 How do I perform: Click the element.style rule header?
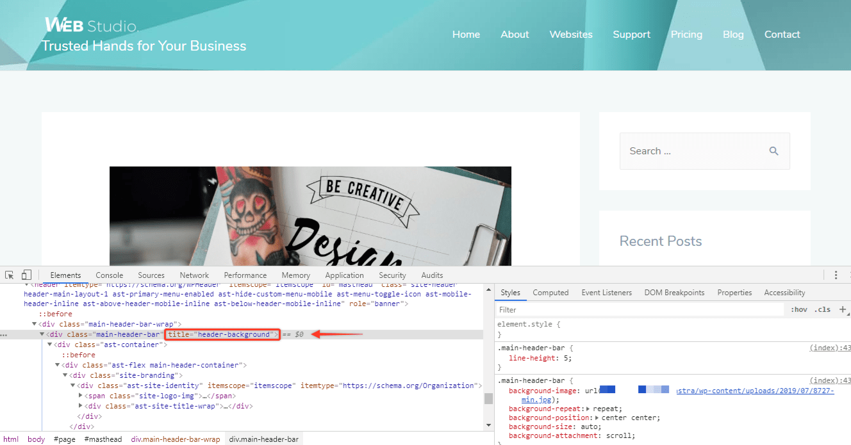coord(529,325)
